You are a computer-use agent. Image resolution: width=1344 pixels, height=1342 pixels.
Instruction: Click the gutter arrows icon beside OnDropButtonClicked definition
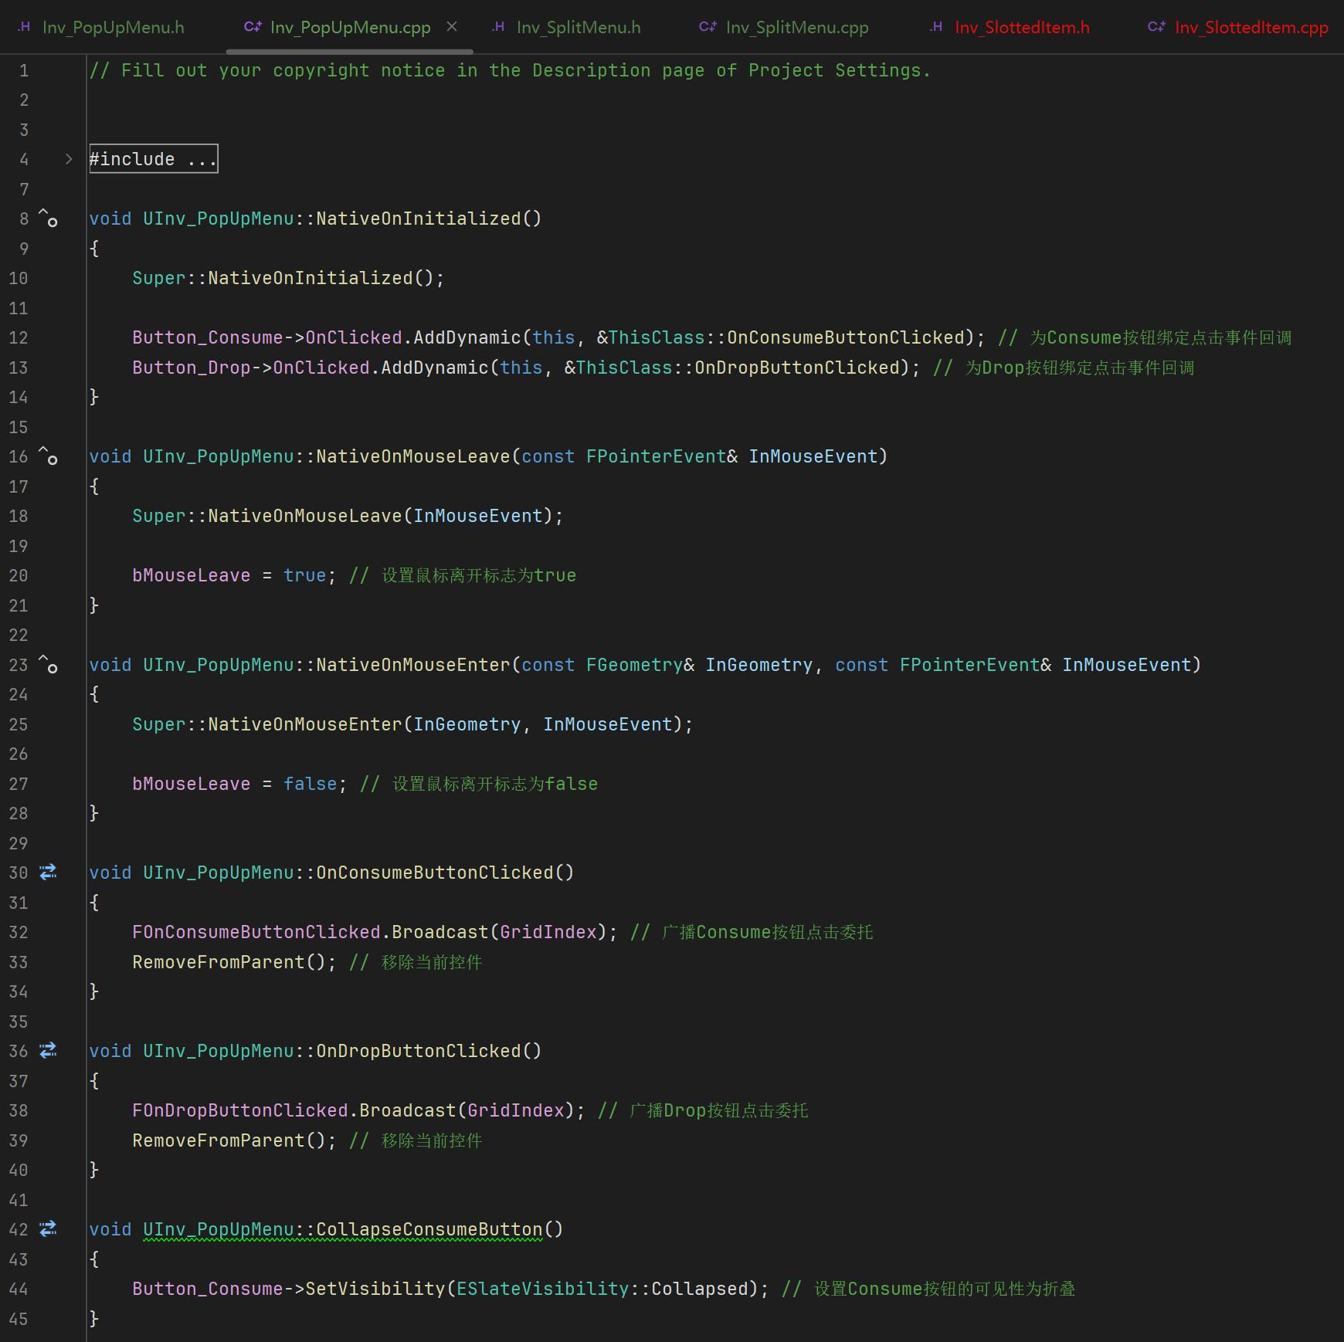pos(48,1051)
